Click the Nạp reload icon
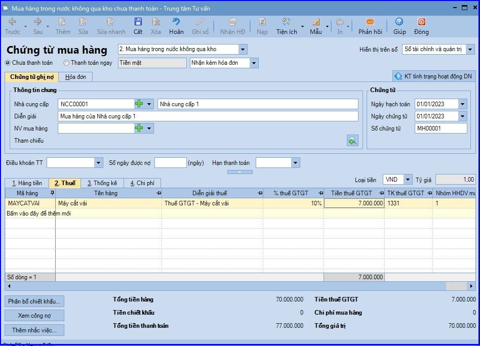The height and width of the screenshot is (346, 480). [262, 26]
